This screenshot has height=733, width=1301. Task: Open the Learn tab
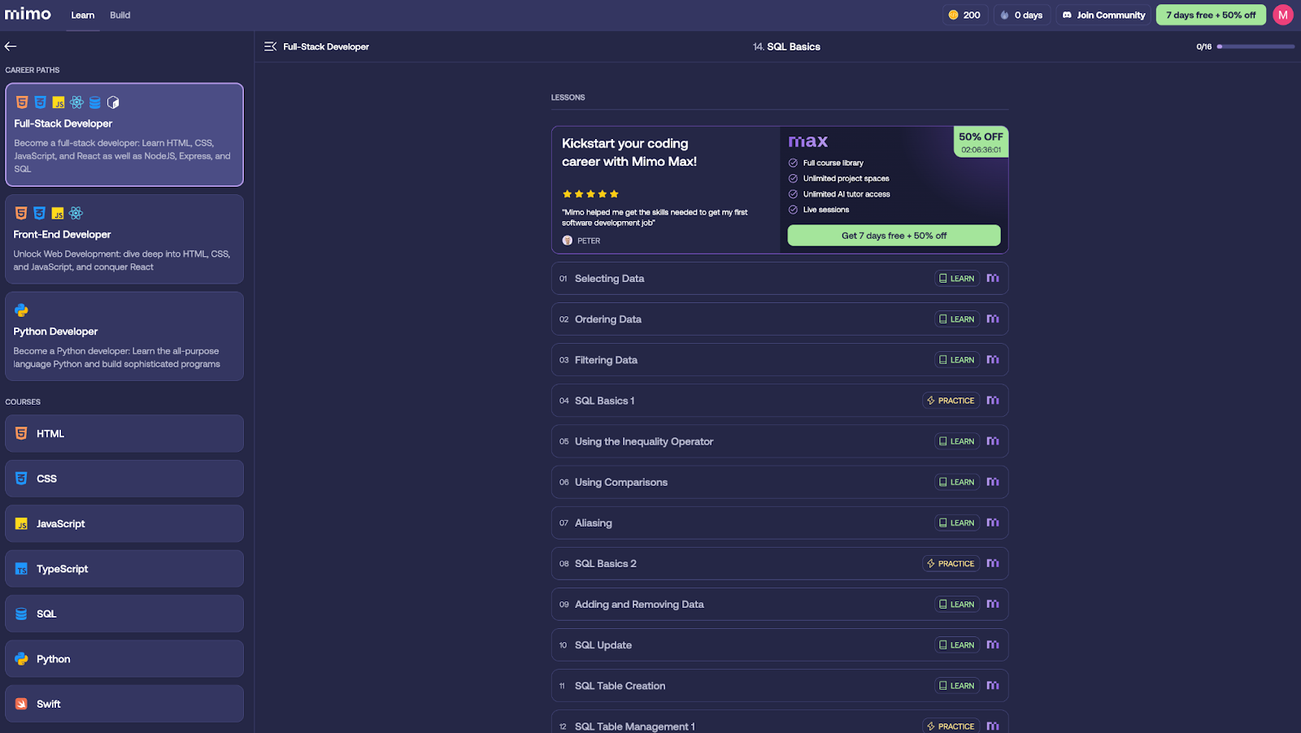click(82, 15)
